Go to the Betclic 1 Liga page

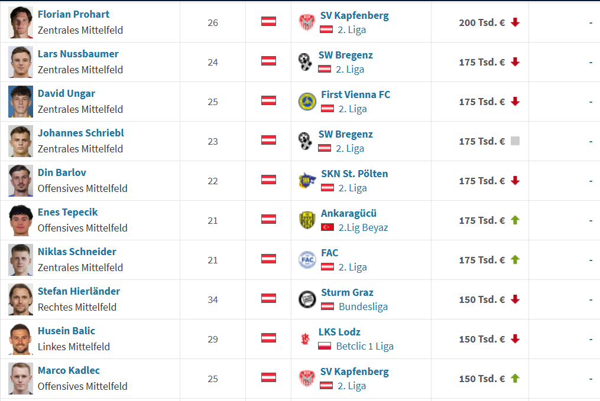pyautogui.click(x=364, y=346)
